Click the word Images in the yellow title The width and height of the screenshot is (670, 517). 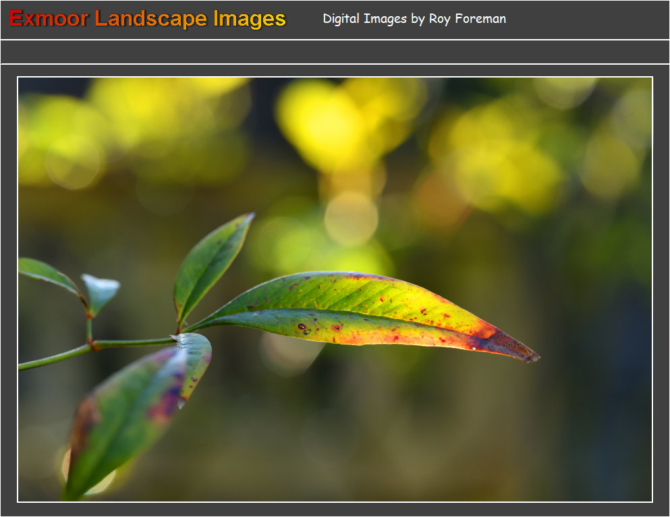pos(250,19)
